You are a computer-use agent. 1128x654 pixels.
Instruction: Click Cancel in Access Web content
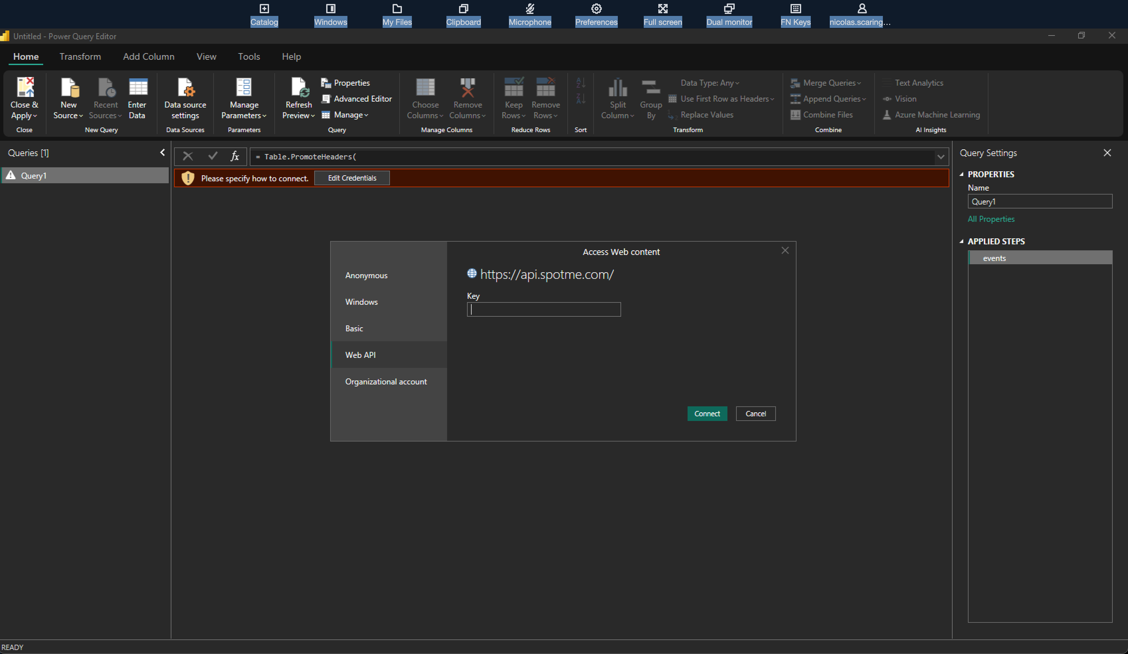[x=756, y=414]
